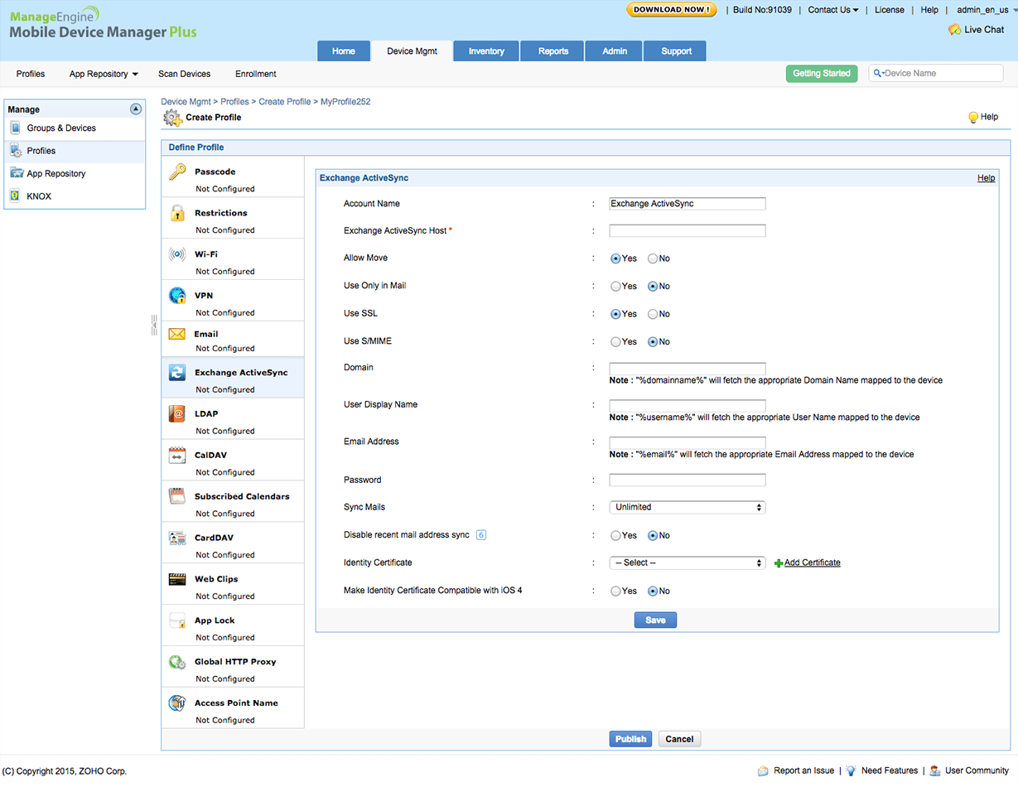Click the Restrictions padlock icon

177,213
